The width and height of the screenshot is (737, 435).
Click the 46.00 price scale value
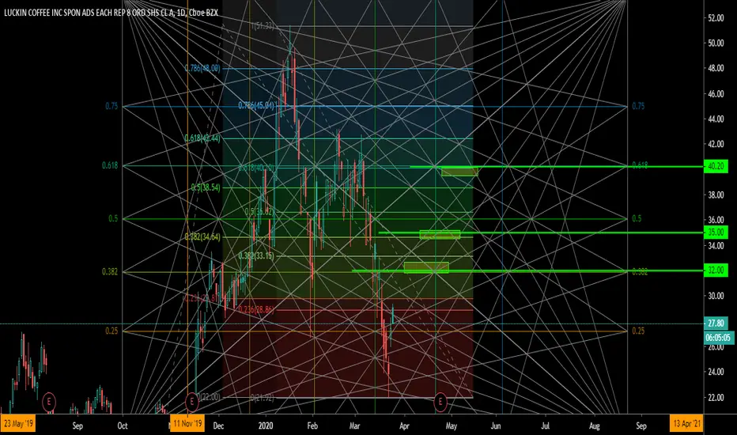pyautogui.click(x=716, y=94)
